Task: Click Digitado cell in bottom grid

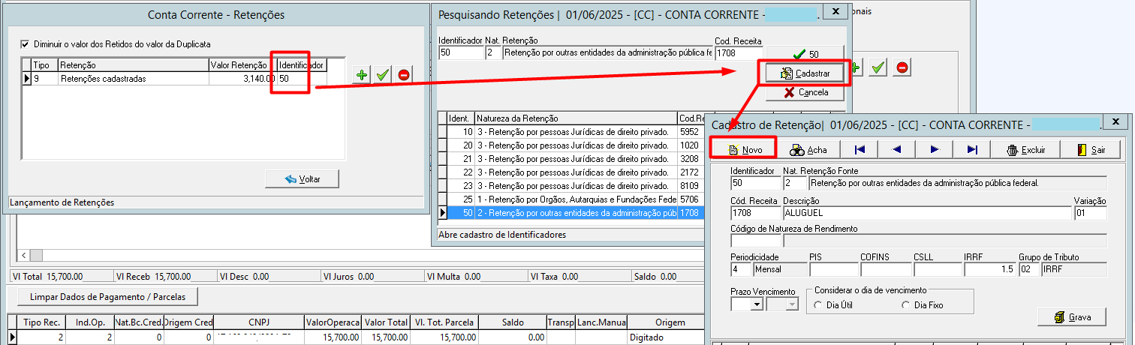Action: 665,337
